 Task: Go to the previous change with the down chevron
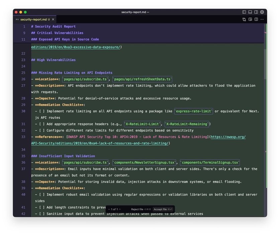pyautogui.click(x=109, y=209)
